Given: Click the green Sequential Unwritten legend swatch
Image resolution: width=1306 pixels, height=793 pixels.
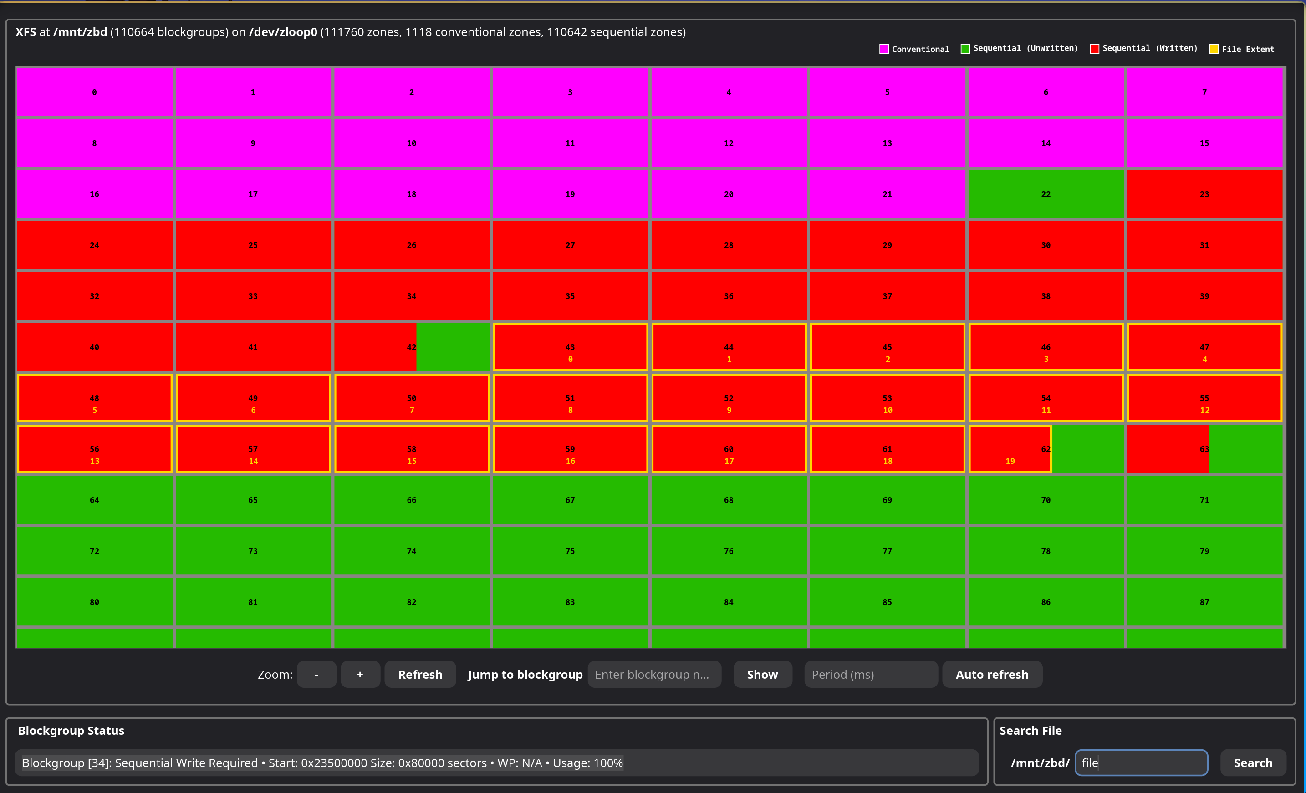Looking at the screenshot, I should point(965,49).
